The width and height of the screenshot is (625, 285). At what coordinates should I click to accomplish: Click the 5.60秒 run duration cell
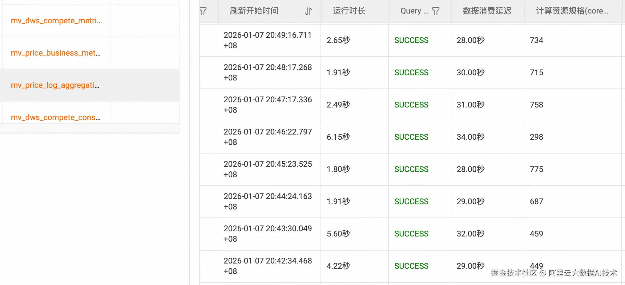338,234
